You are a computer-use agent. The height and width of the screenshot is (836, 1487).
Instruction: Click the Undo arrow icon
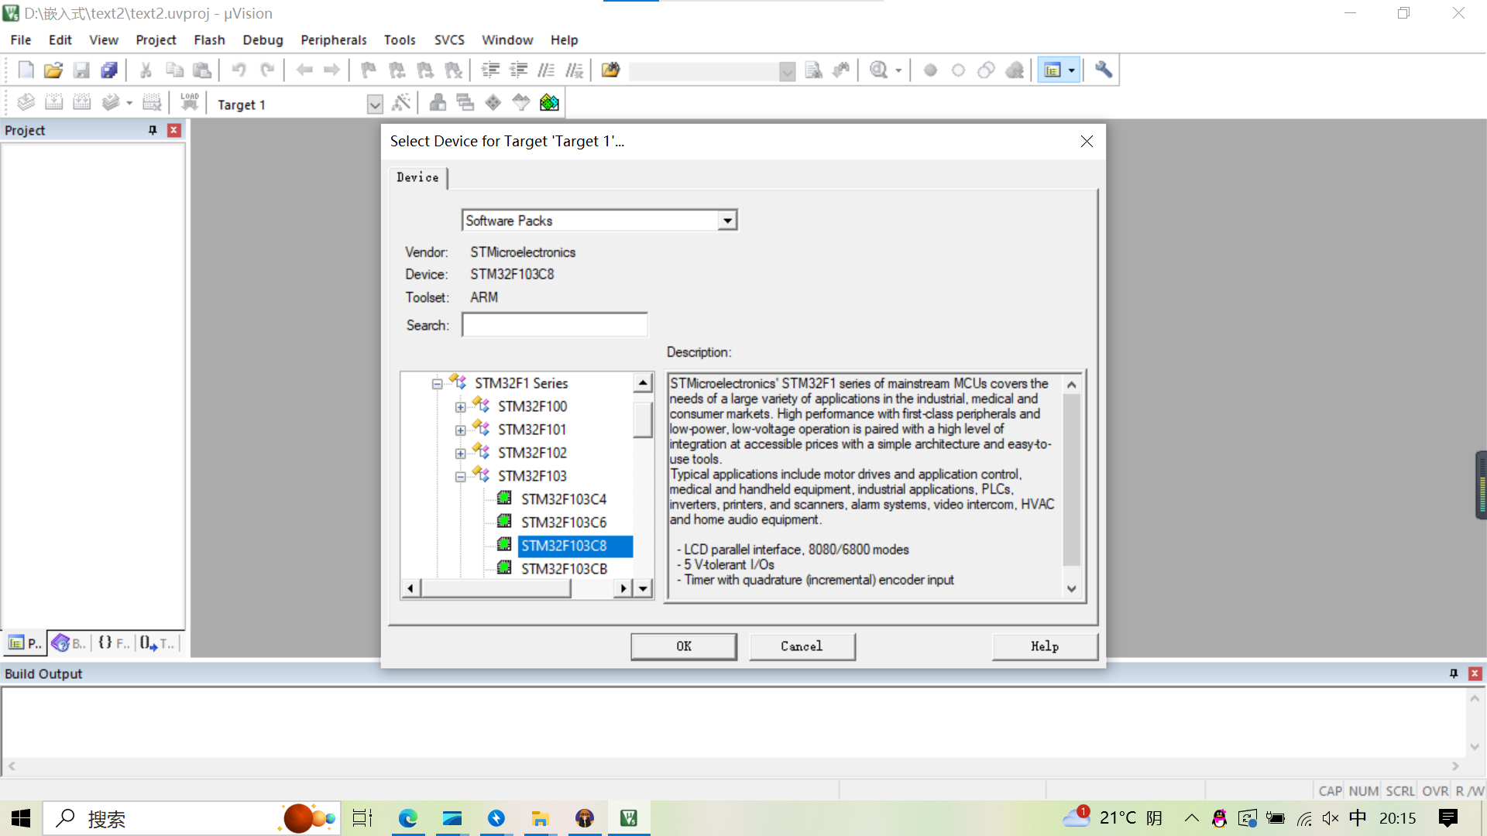239,70
